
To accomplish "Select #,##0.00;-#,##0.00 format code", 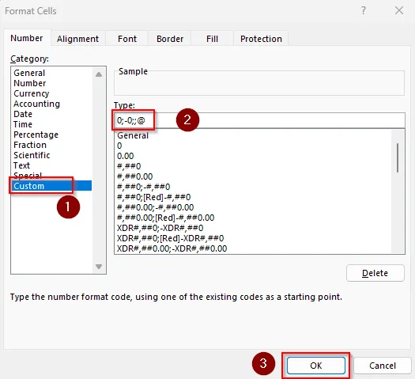I will pos(254,207).
